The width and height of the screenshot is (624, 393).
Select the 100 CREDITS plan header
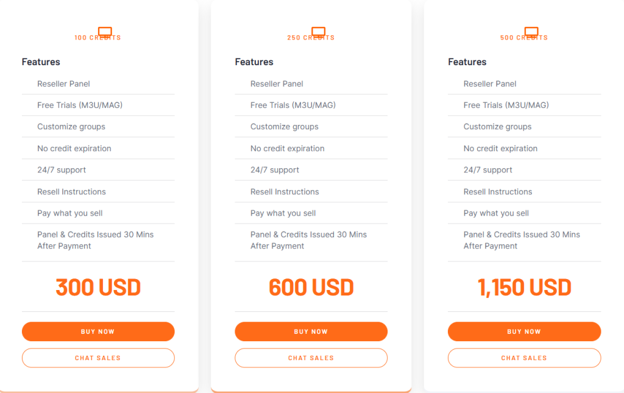click(x=97, y=37)
